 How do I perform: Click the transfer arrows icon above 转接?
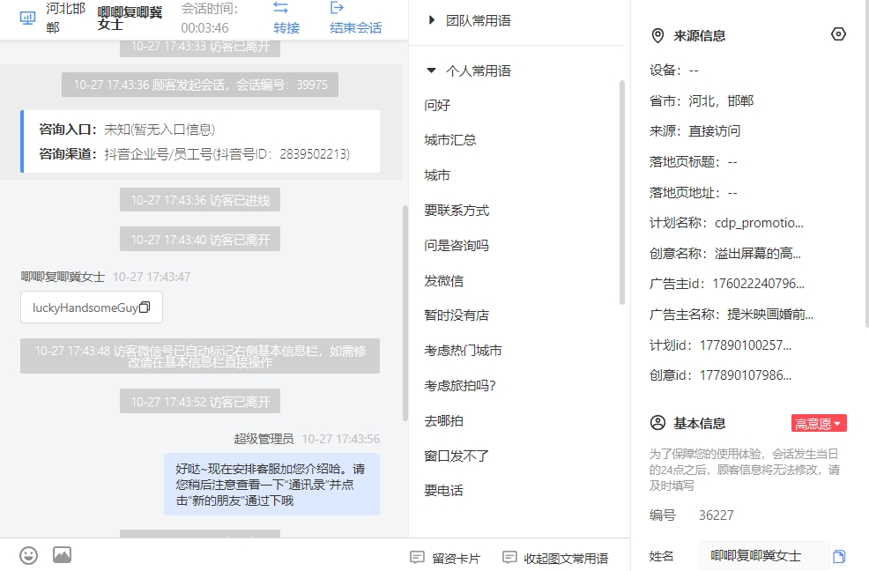tap(281, 8)
